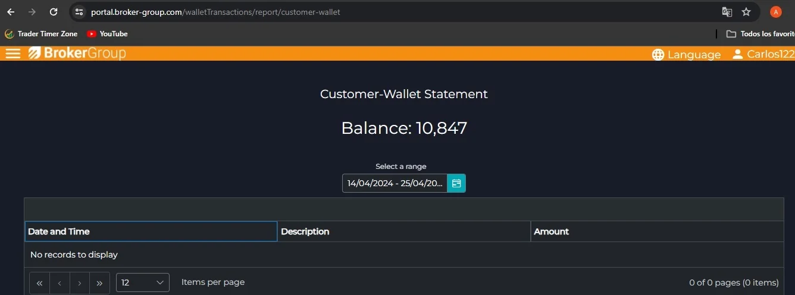The image size is (795, 295).
Task: Go to first page of results
Action: click(x=40, y=283)
